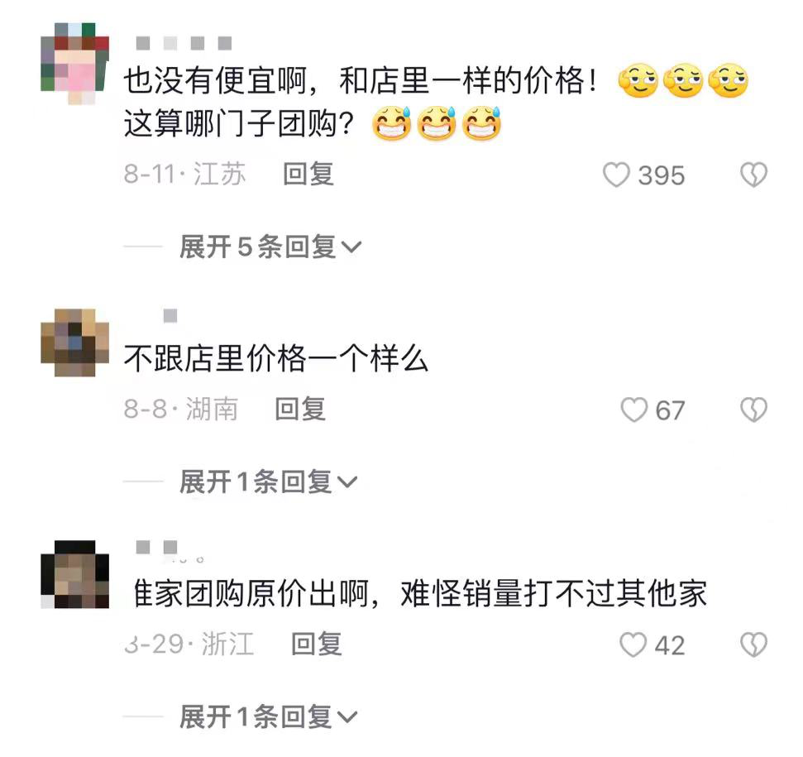Expand 展开5条回复 replies

(x=270, y=247)
